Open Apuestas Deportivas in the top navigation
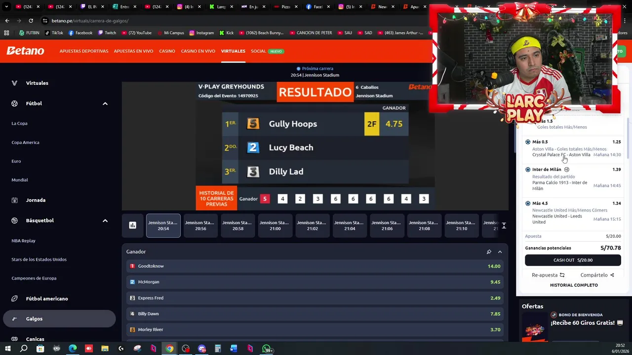The height and width of the screenshot is (355, 632). [84, 51]
